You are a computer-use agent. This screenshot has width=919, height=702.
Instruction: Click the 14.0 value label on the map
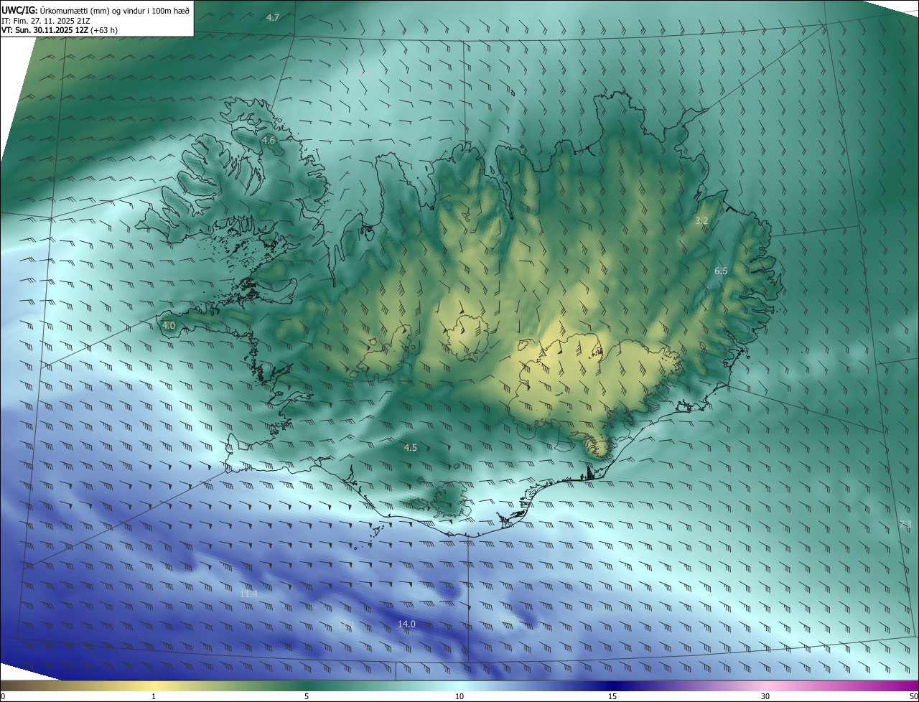(x=406, y=624)
